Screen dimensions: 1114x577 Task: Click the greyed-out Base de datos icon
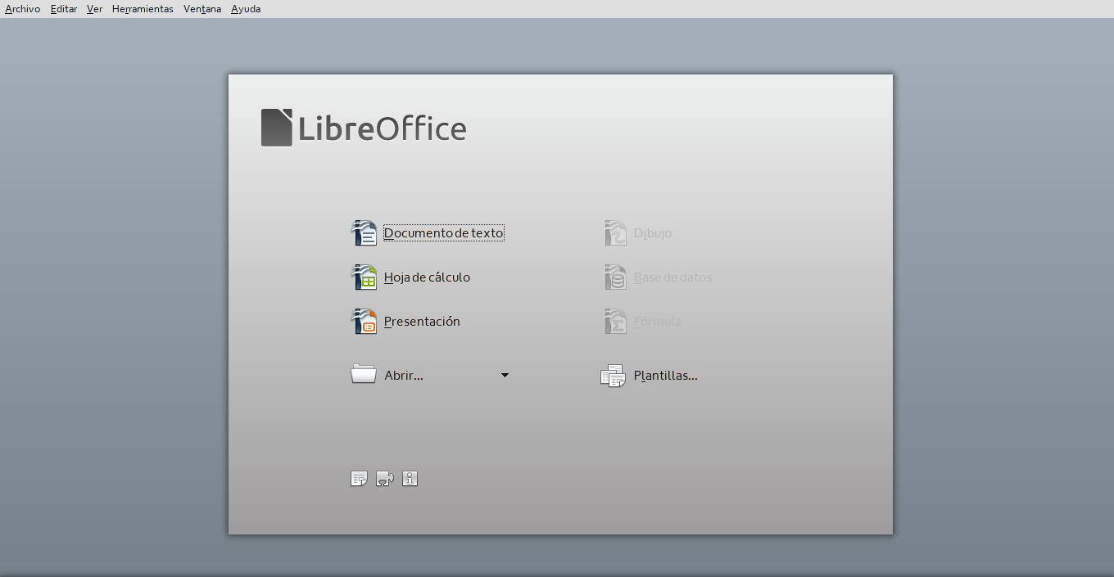615,277
